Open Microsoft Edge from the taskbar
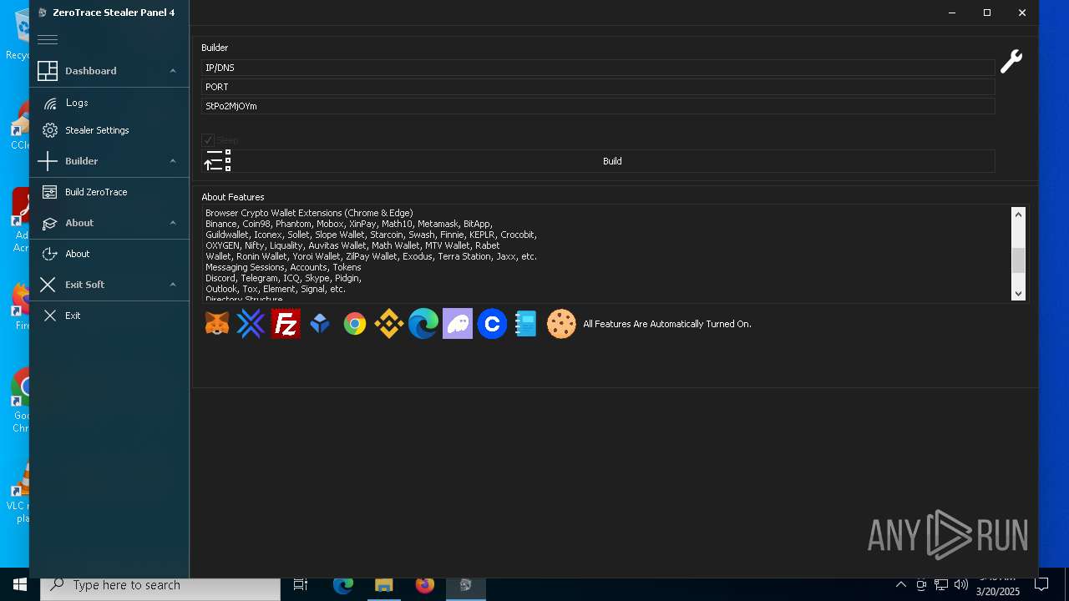This screenshot has width=1069, height=601. (343, 585)
